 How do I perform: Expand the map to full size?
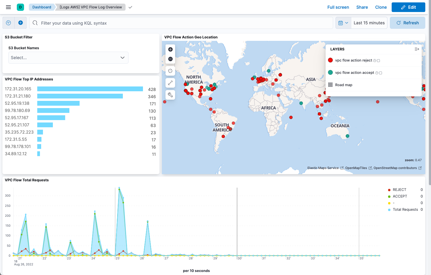[170, 83]
